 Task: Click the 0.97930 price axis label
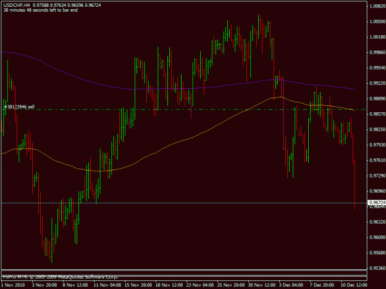(377, 145)
